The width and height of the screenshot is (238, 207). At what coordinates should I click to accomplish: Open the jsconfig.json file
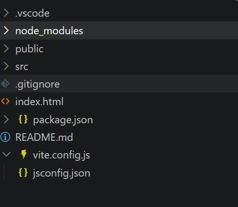62,173
